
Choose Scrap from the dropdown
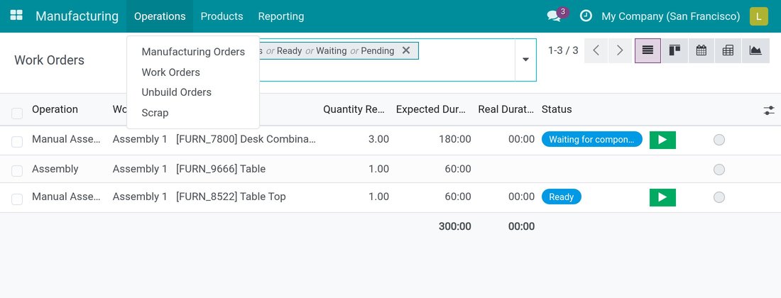point(155,112)
